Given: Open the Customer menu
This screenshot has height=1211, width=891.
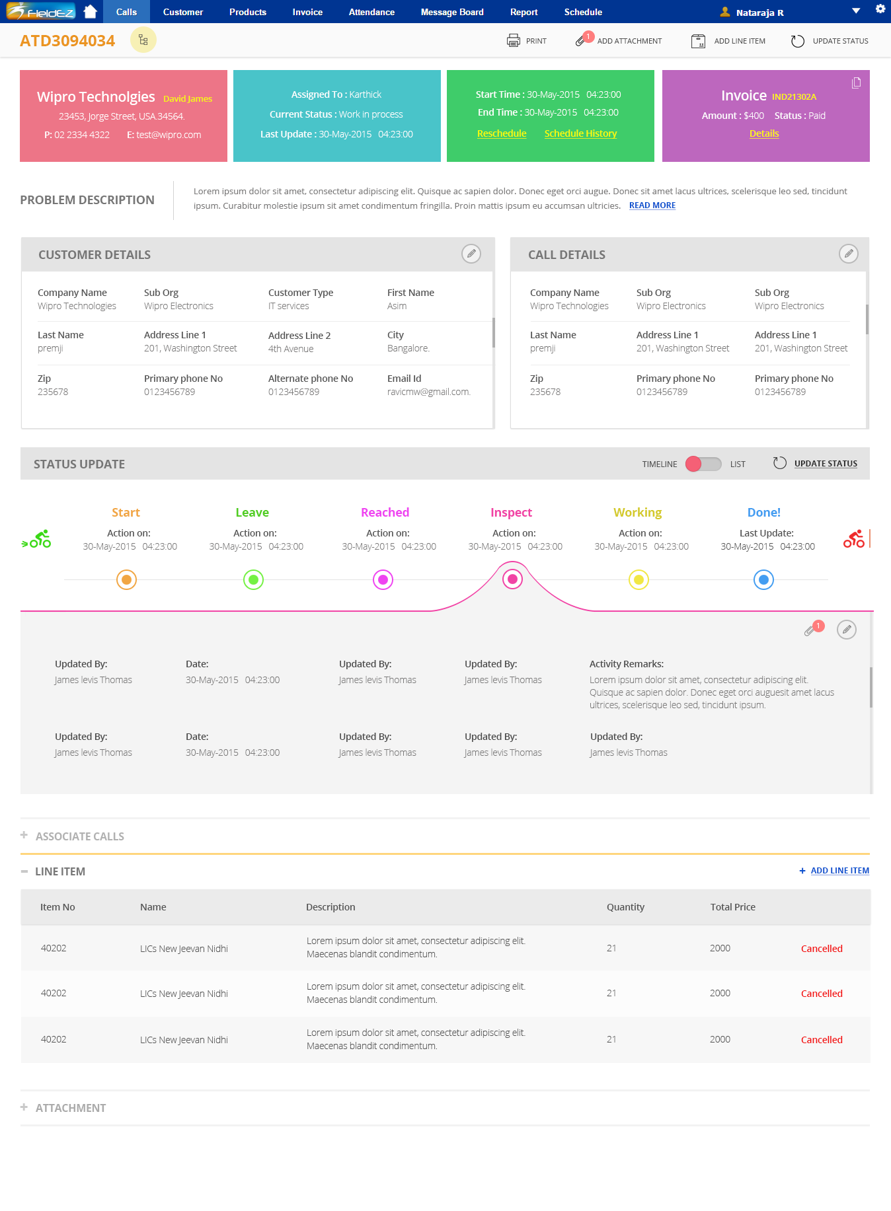Looking at the screenshot, I should coord(183,12).
